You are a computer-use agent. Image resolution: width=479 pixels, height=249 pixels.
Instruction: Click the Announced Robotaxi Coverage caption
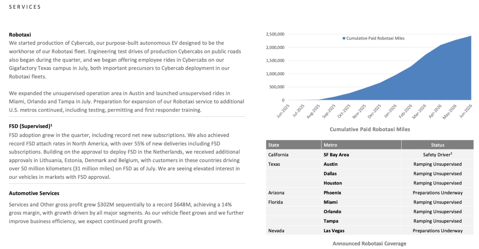[x=369, y=243]
